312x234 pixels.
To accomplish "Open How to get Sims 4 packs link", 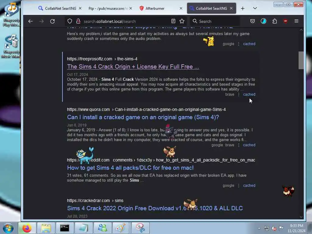I will [x=130, y=168].
